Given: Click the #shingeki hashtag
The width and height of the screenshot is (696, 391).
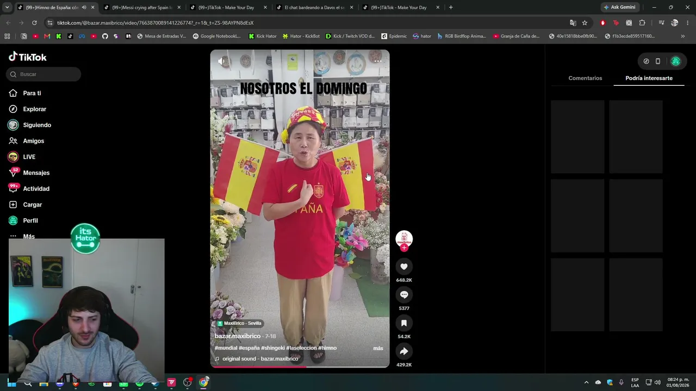Looking at the screenshot, I should pyautogui.click(x=273, y=348).
